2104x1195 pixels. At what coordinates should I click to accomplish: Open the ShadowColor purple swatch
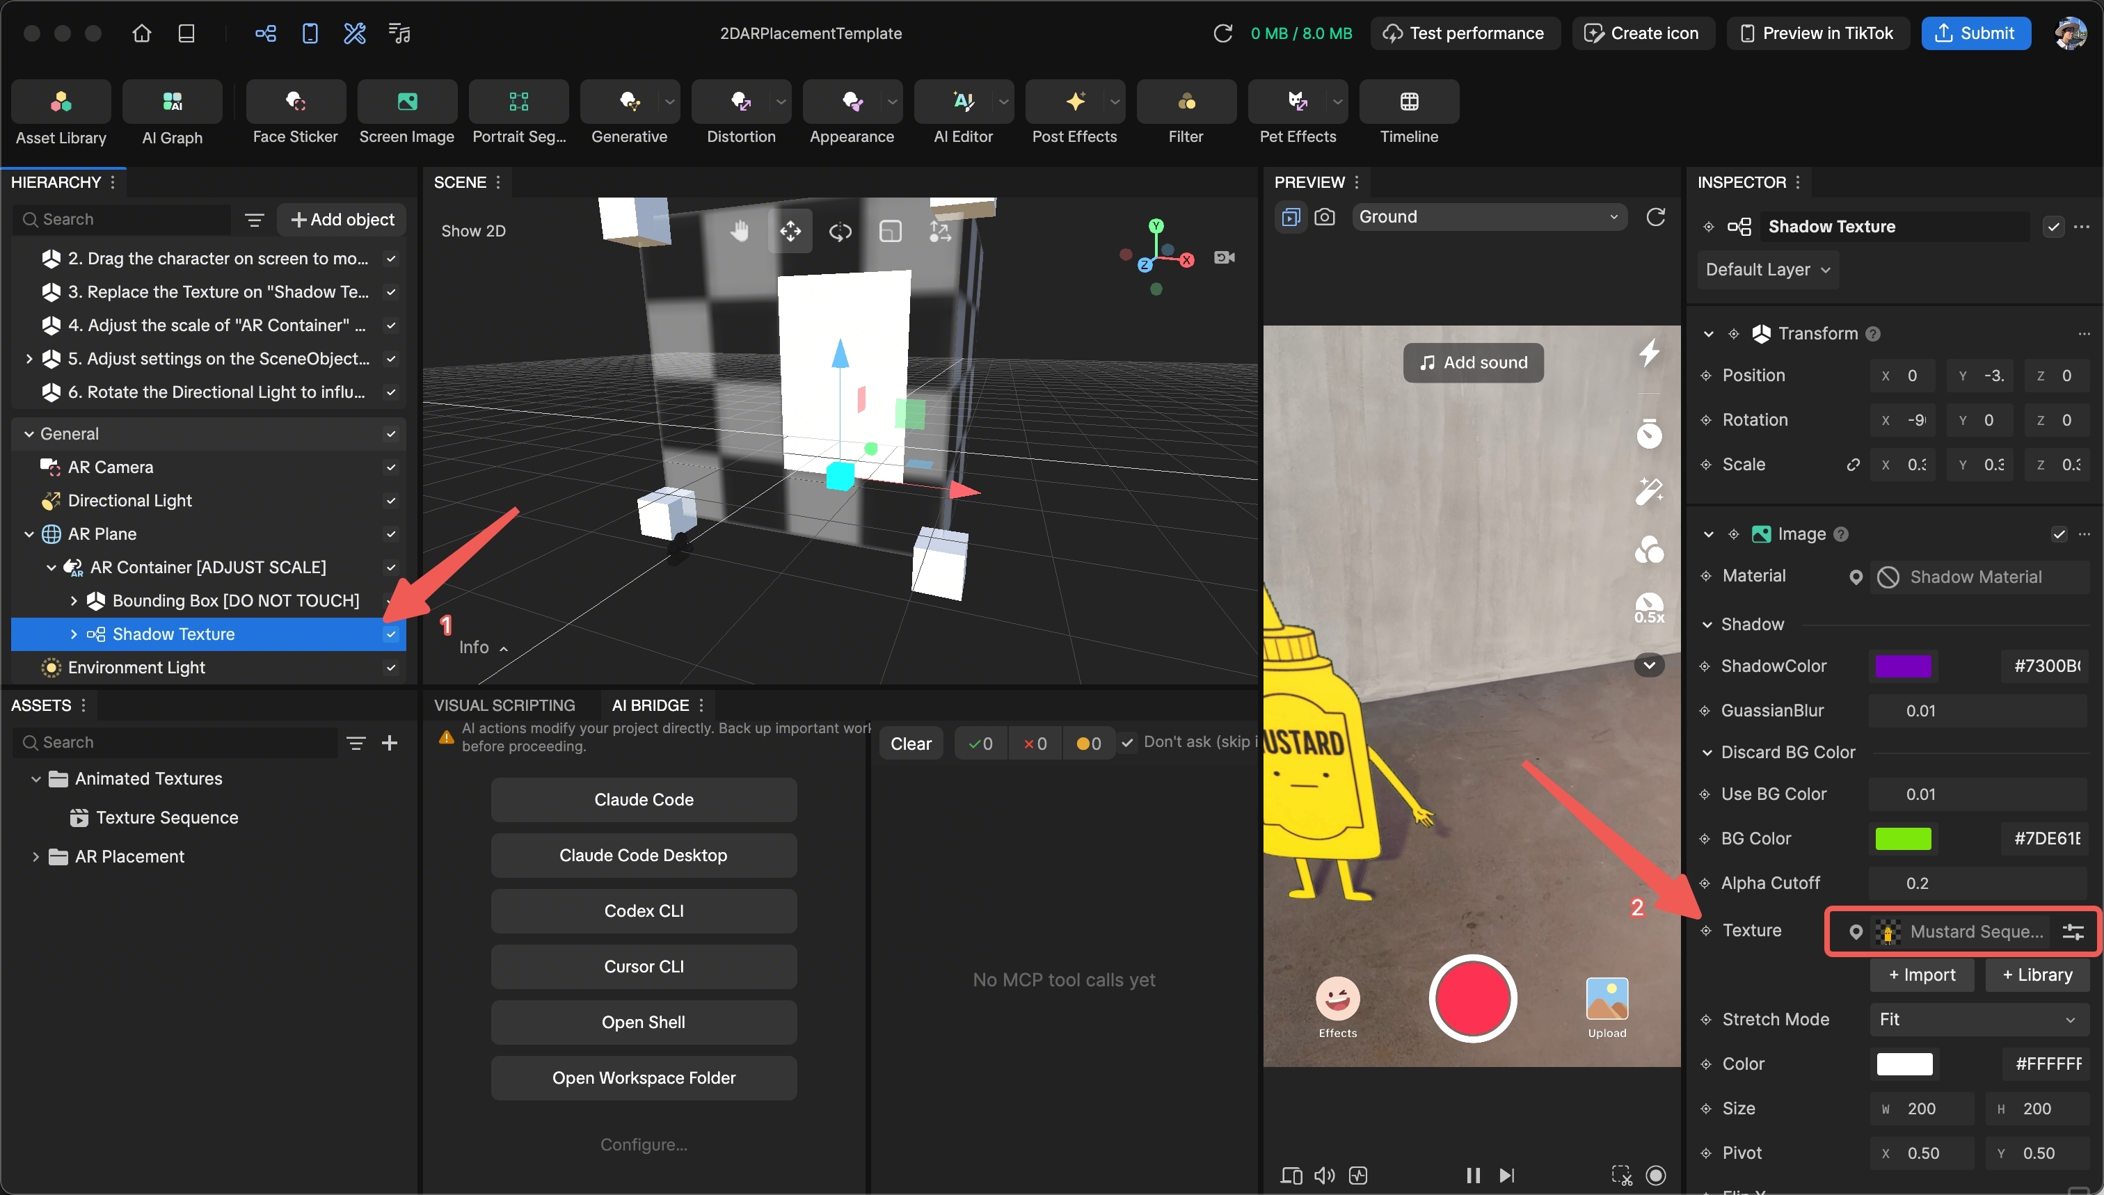1903,666
